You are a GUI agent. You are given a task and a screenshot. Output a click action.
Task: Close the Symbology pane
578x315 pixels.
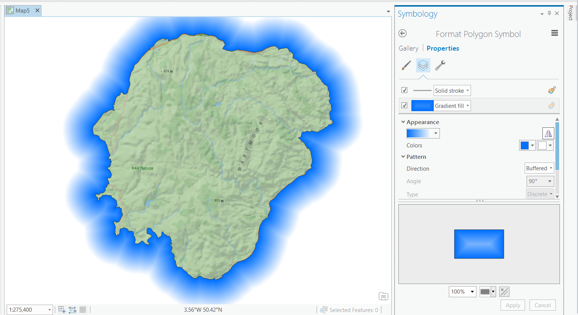557,13
